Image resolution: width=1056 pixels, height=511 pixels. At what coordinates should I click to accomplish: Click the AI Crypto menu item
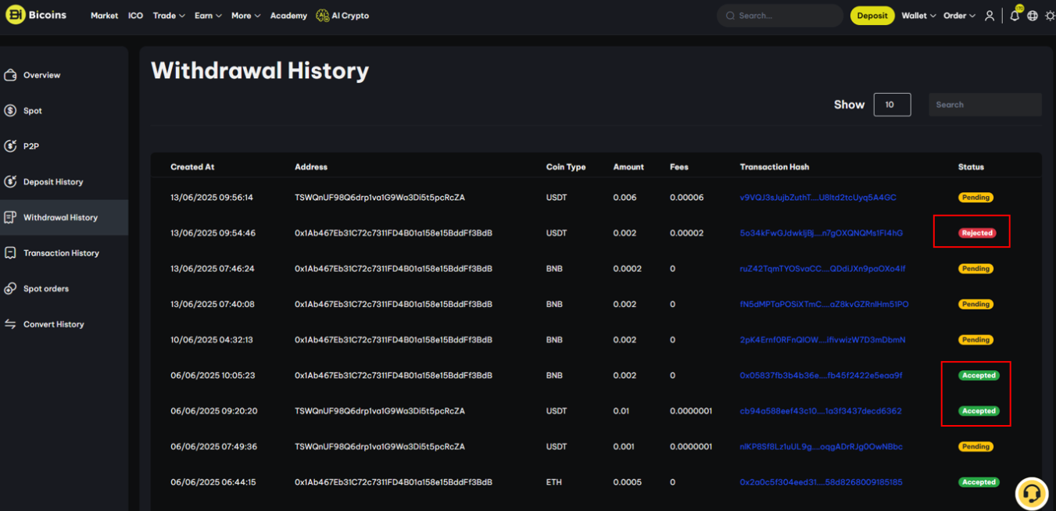[x=342, y=16]
